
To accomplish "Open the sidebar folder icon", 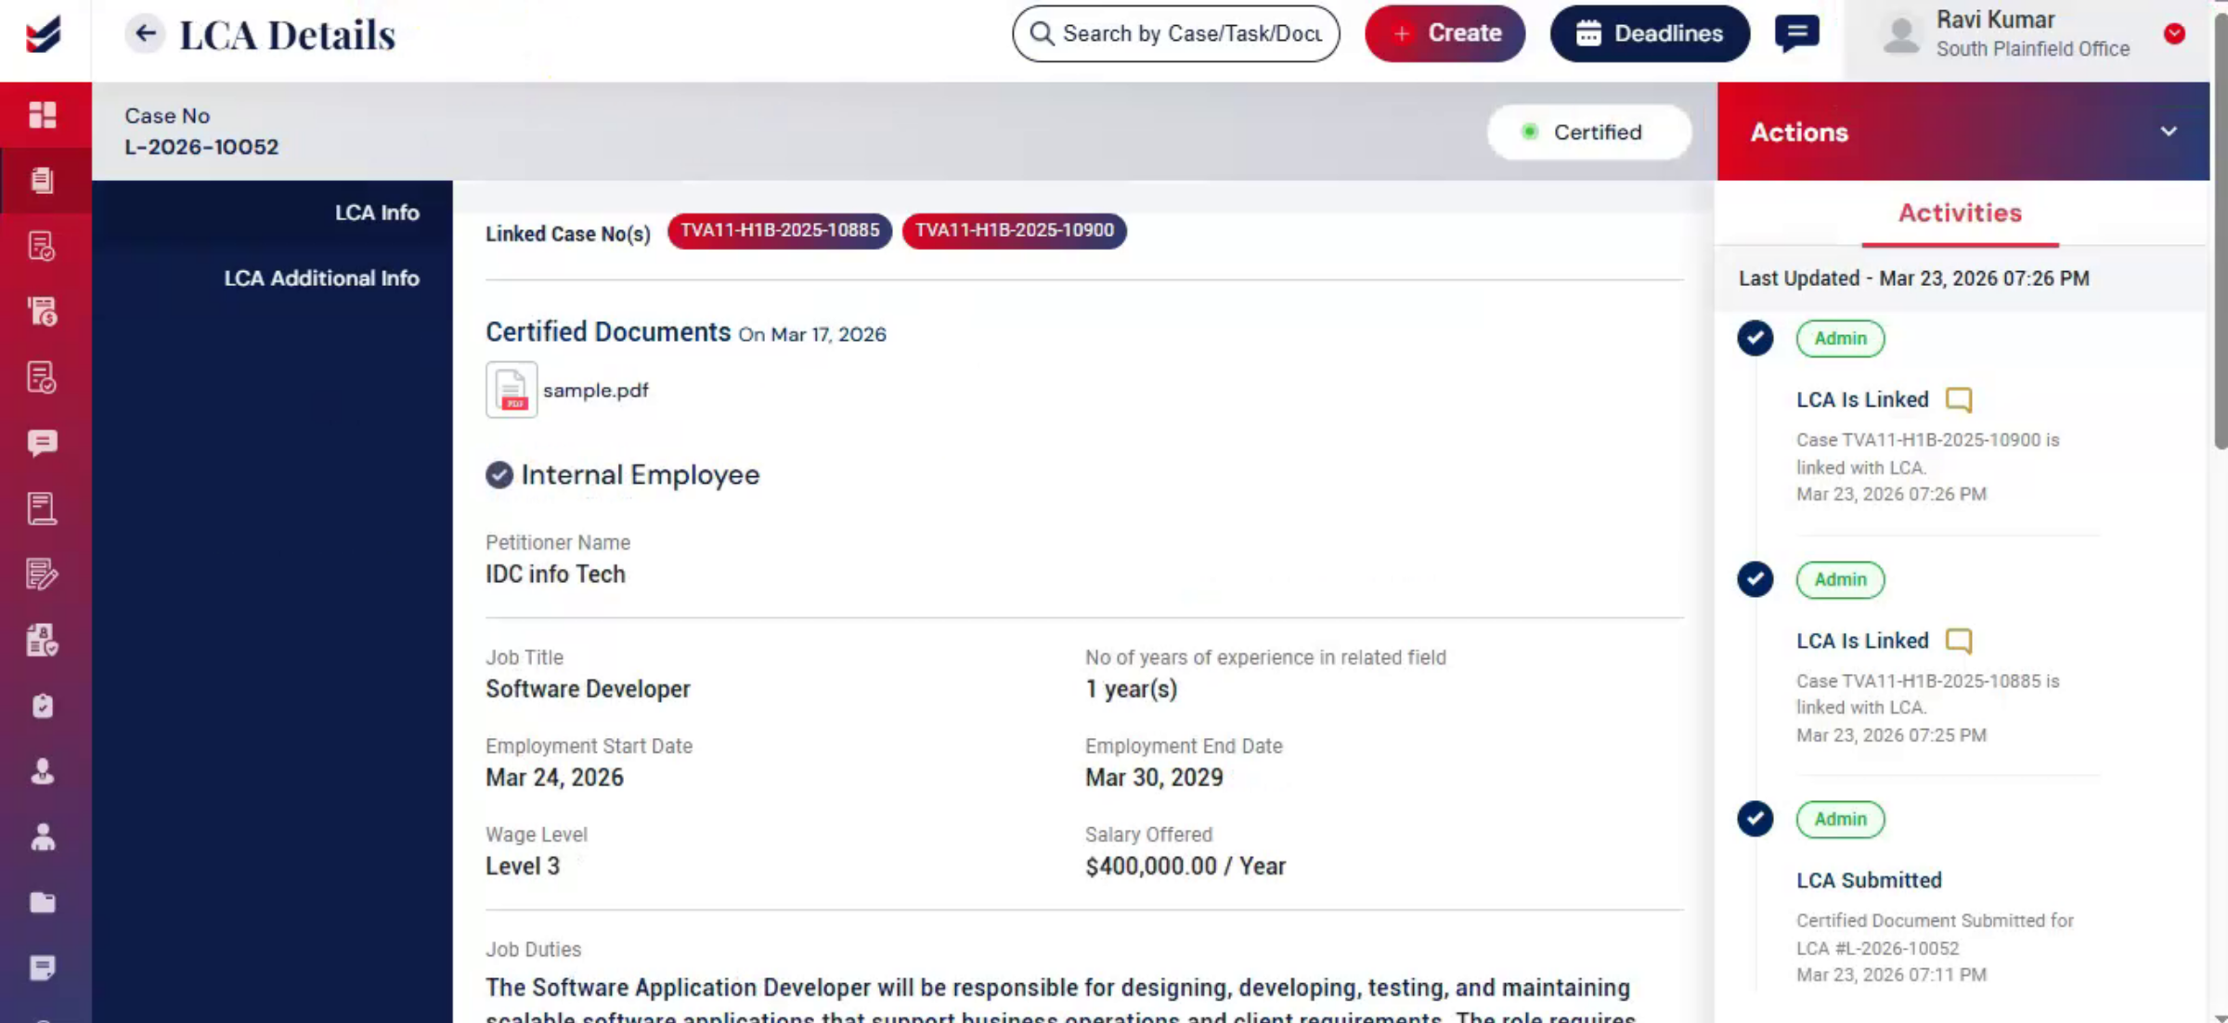I will [x=43, y=902].
